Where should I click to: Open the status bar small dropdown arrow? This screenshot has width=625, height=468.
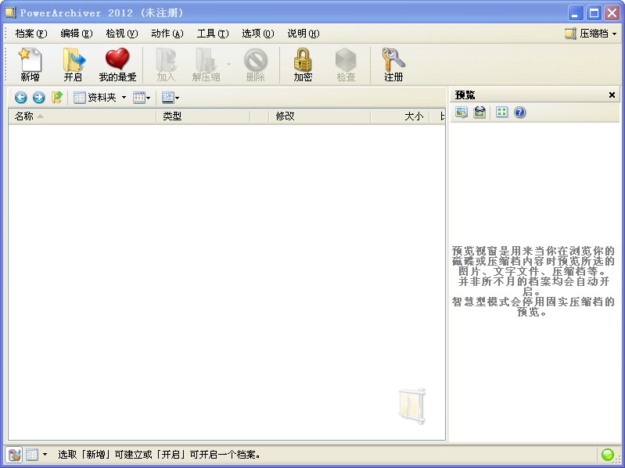pyautogui.click(x=45, y=455)
